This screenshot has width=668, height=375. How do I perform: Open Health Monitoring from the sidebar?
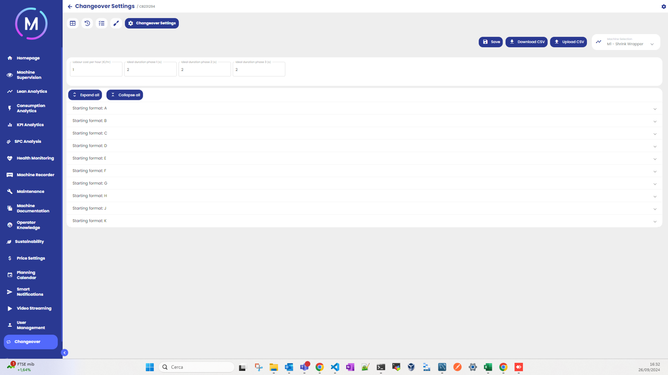pos(35,158)
